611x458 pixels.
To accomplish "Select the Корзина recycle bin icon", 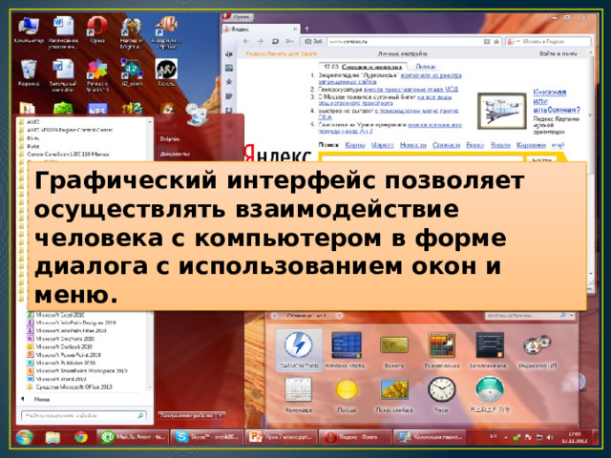I will click(29, 73).
